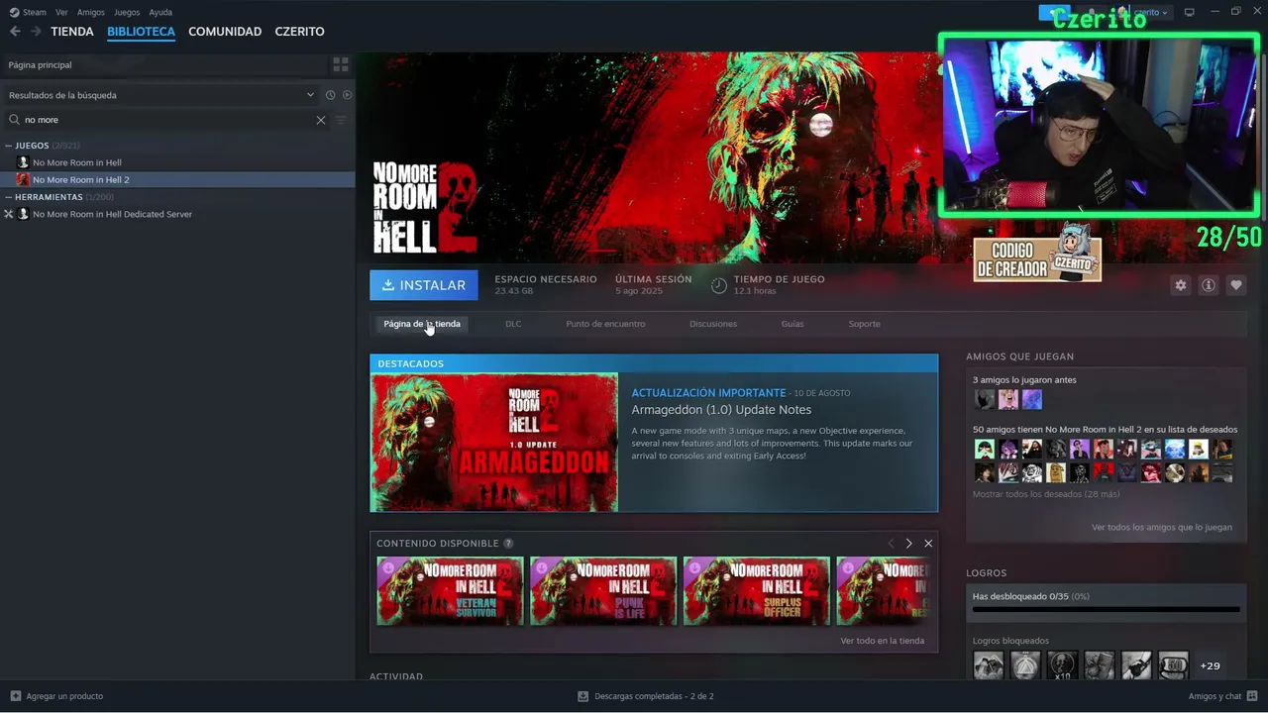Click the recent activity clock filter icon
Screen dimensions: 1268x713
pyautogui.click(x=330, y=95)
